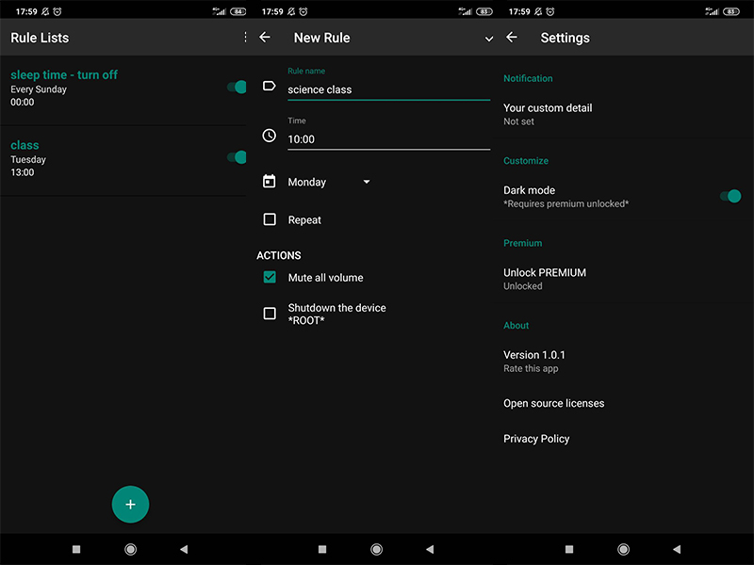This screenshot has height=565, width=754.
Task: Edit the Rule name field science class
Action: point(386,89)
